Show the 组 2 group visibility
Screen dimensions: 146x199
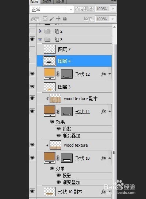(x=32, y=31)
